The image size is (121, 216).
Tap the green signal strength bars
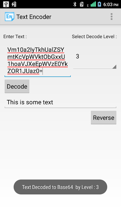click(93, 4)
